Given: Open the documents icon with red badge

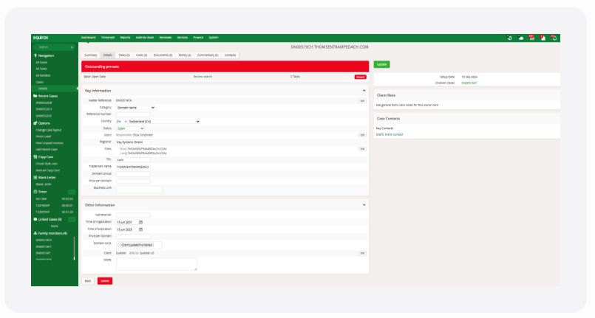Looking at the screenshot, I should (x=543, y=38).
